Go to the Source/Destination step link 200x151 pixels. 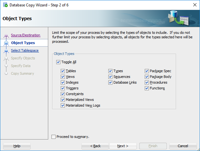[x=26, y=35]
